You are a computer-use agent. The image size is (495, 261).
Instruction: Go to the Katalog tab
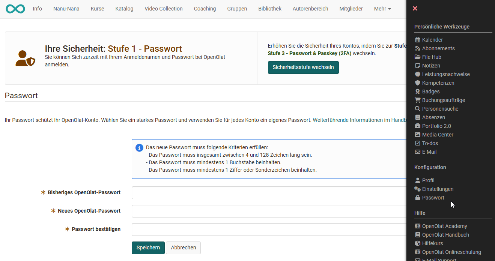click(x=124, y=9)
